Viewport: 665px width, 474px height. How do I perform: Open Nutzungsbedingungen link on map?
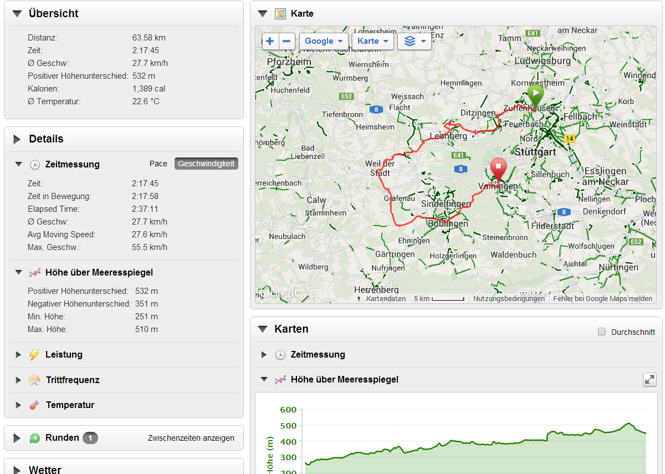coord(509,298)
